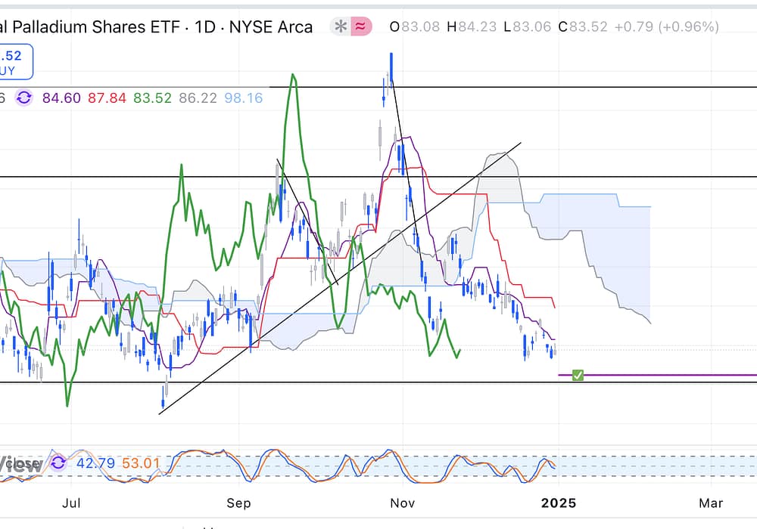Click the asterisk icon beside NYSE Arca

[341, 27]
